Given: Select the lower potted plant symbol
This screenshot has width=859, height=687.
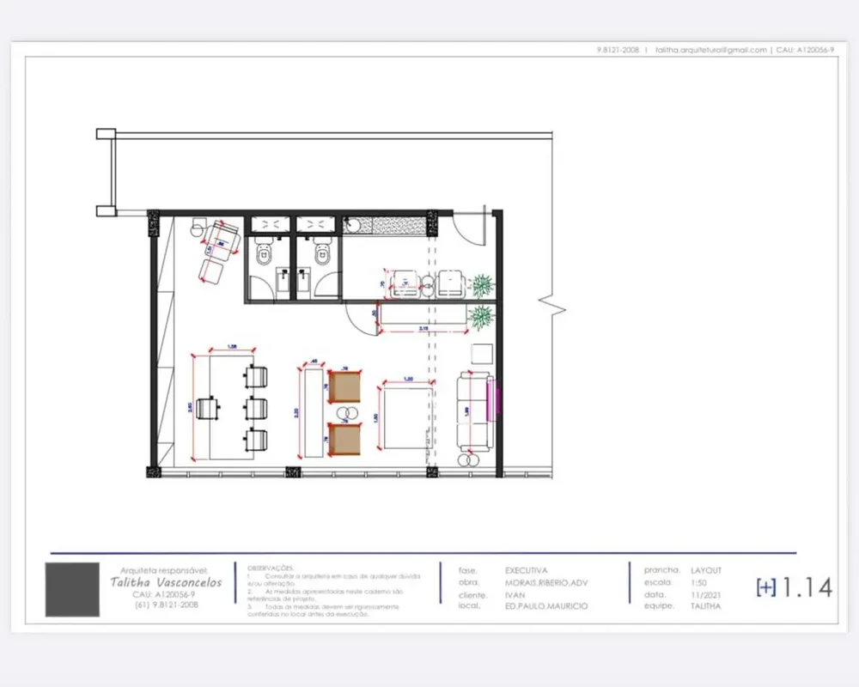Looking at the screenshot, I should click(x=482, y=318).
